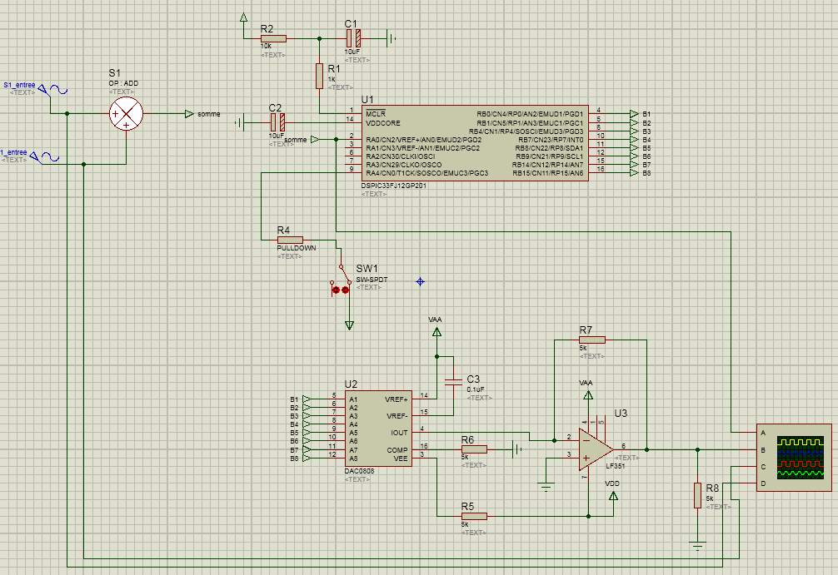Viewport: 838px width, 575px height.
Task: Click the MCLR pin name in U1
Action: [x=375, y=114]
